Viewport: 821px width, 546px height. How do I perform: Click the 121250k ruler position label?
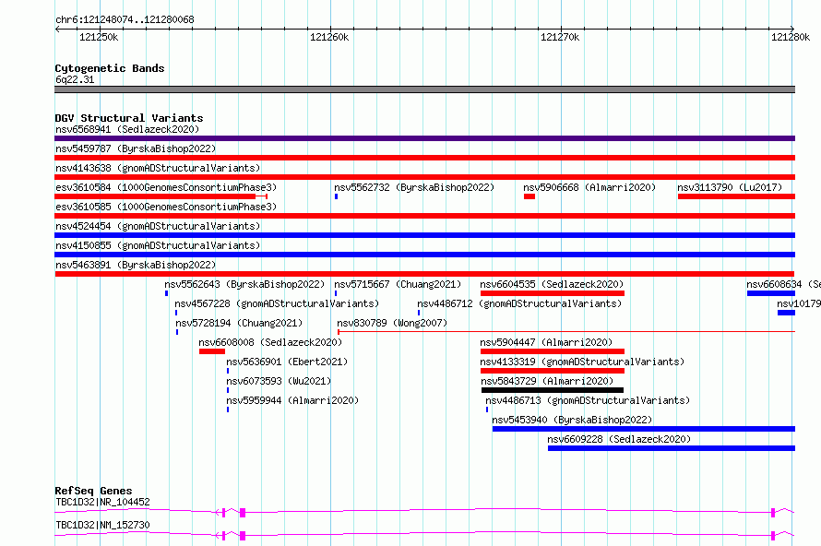99,37
